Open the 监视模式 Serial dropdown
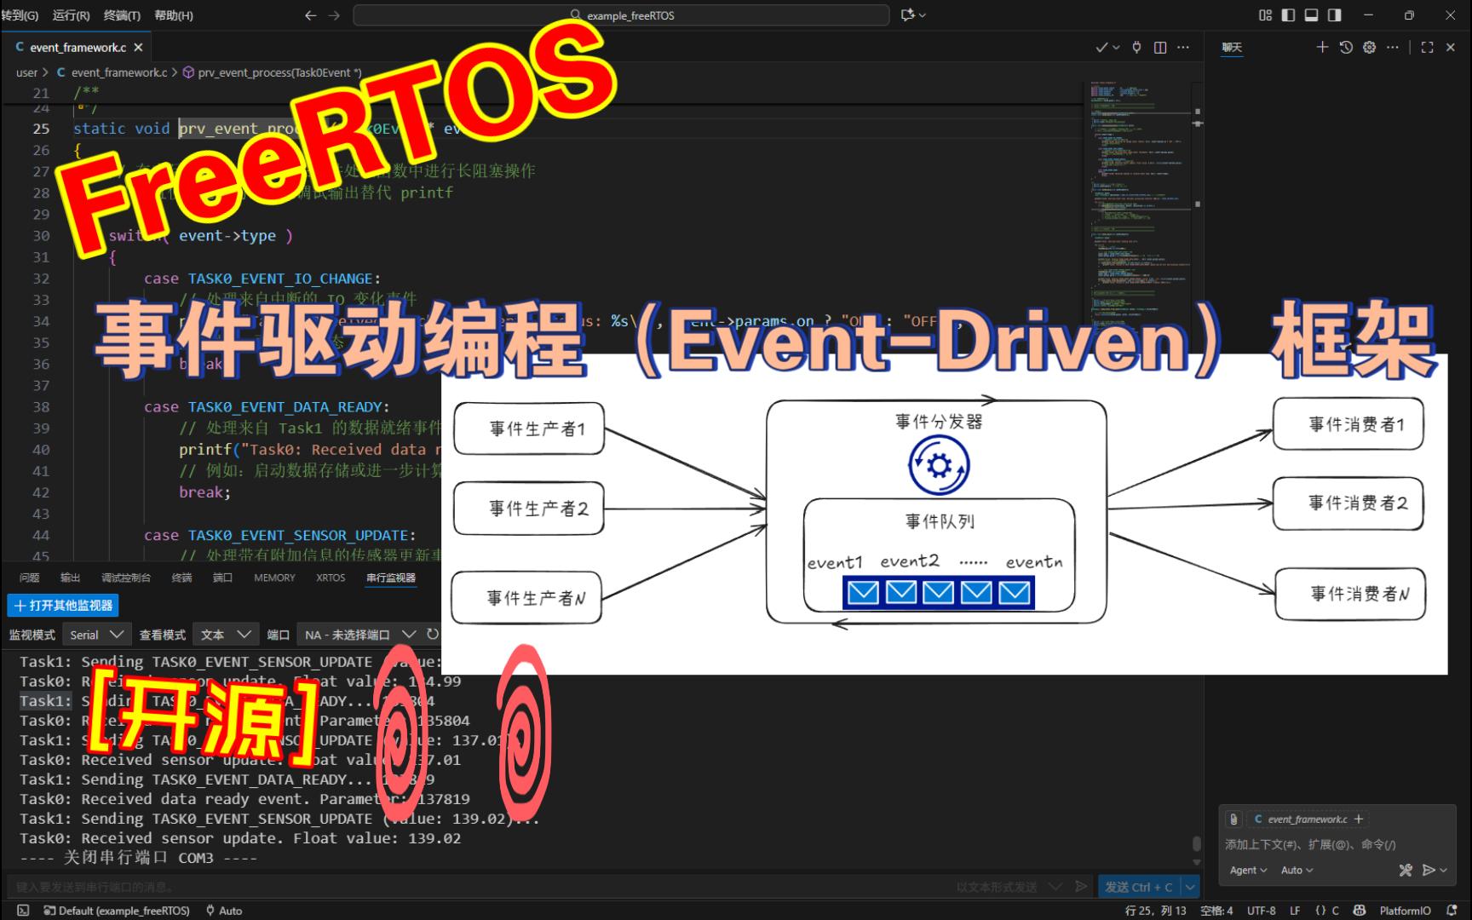The image size is (1472, 920). click(96, 635)
